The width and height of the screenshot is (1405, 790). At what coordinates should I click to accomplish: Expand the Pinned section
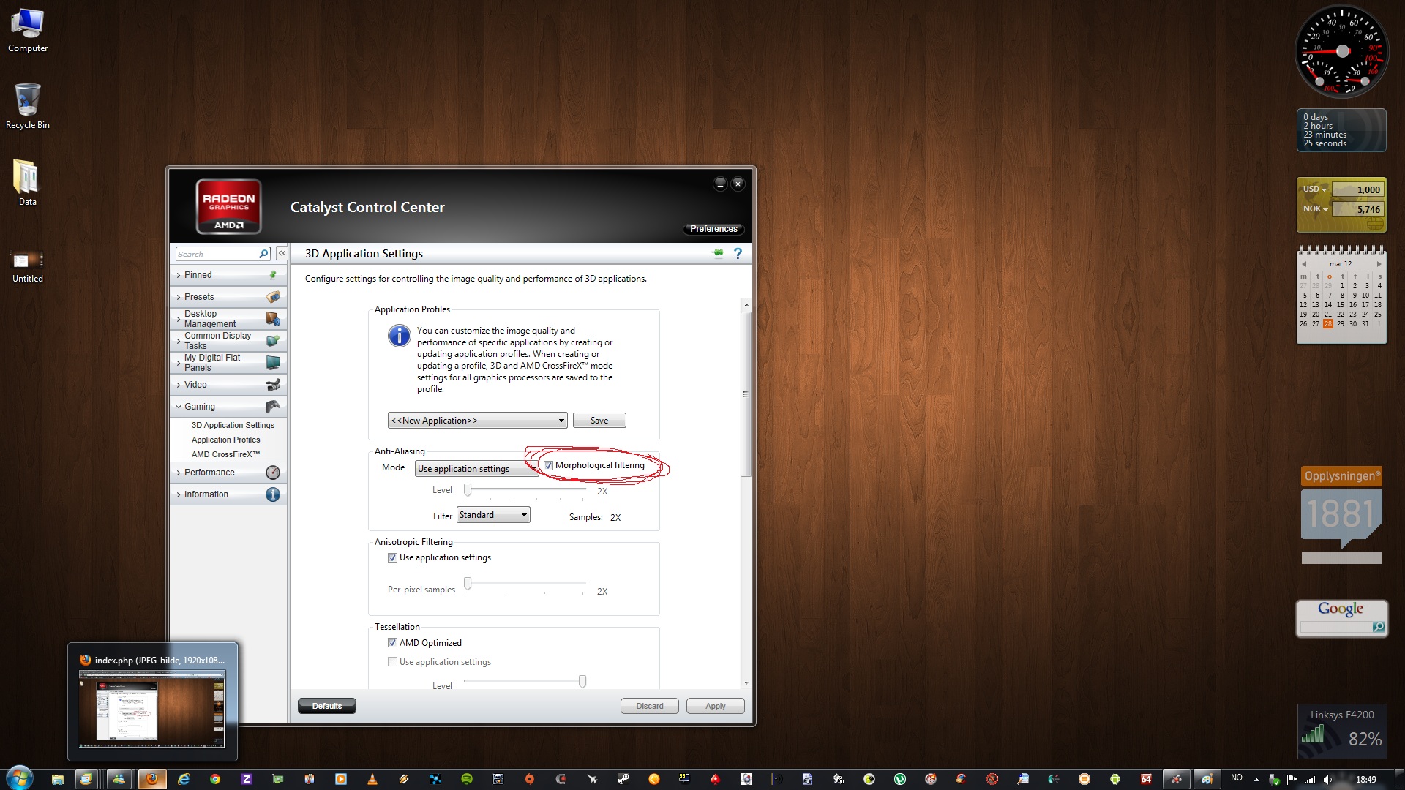coord(179,275)
